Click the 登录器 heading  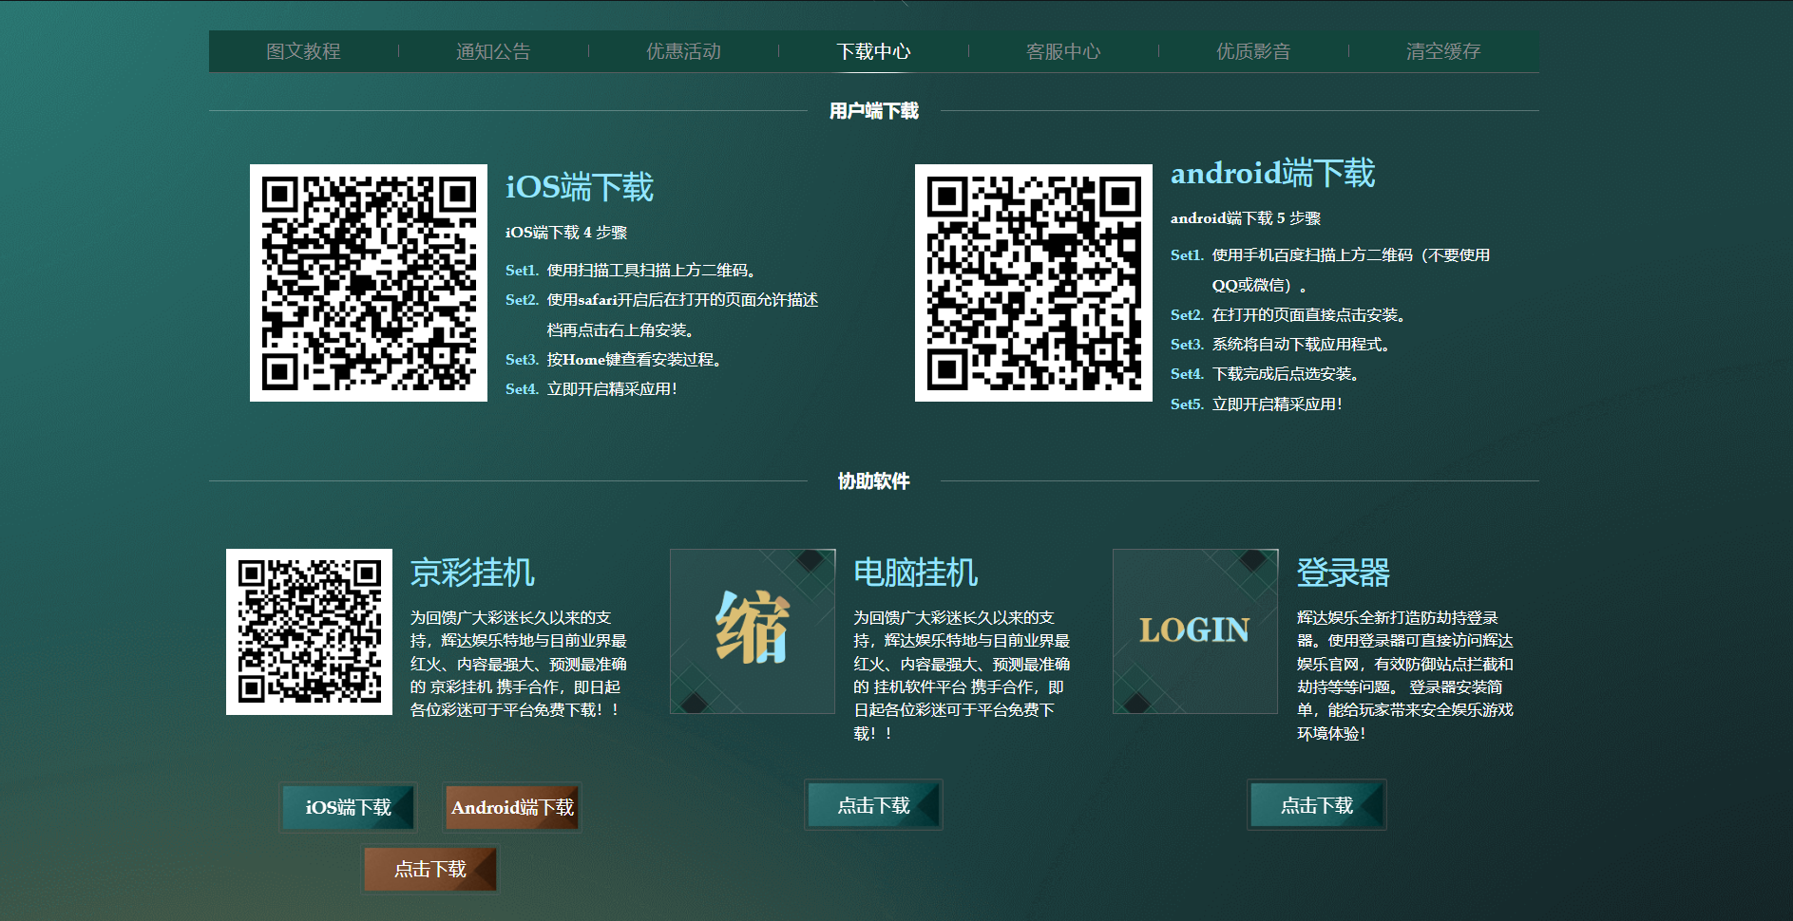[1345, 572]
